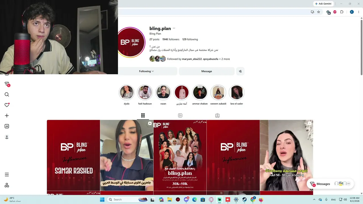View the 129 following list
Image resolution: width=363 pixels, height=204 pixels.
click(x=190, y=39)
